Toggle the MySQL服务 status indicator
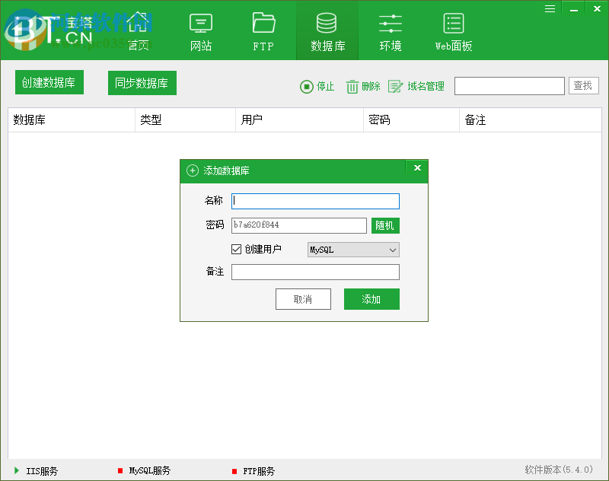The width and height of the screenshot is (609, 481). [120, 470]
